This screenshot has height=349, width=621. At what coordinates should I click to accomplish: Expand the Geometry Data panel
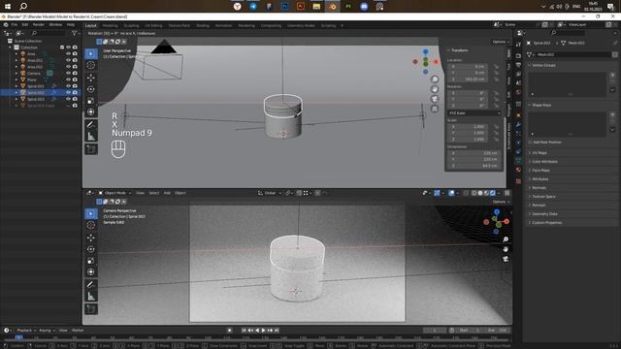pos(544,213)
